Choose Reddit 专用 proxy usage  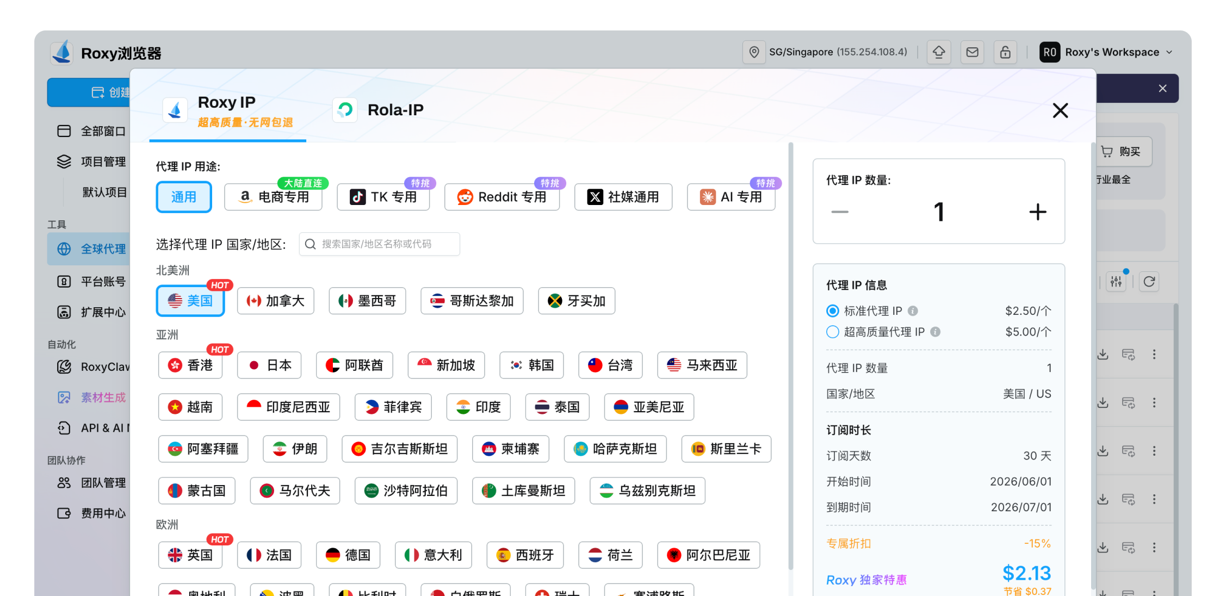click(x=501, y=197)
